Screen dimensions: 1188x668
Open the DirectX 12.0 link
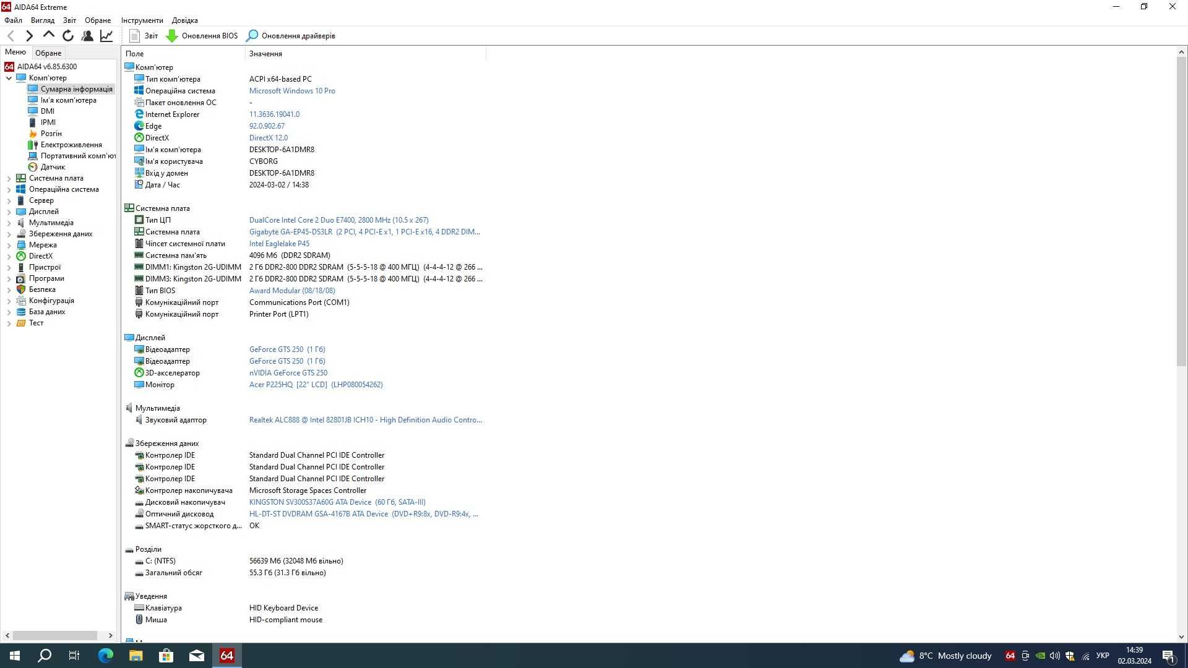tap(269, 138)
